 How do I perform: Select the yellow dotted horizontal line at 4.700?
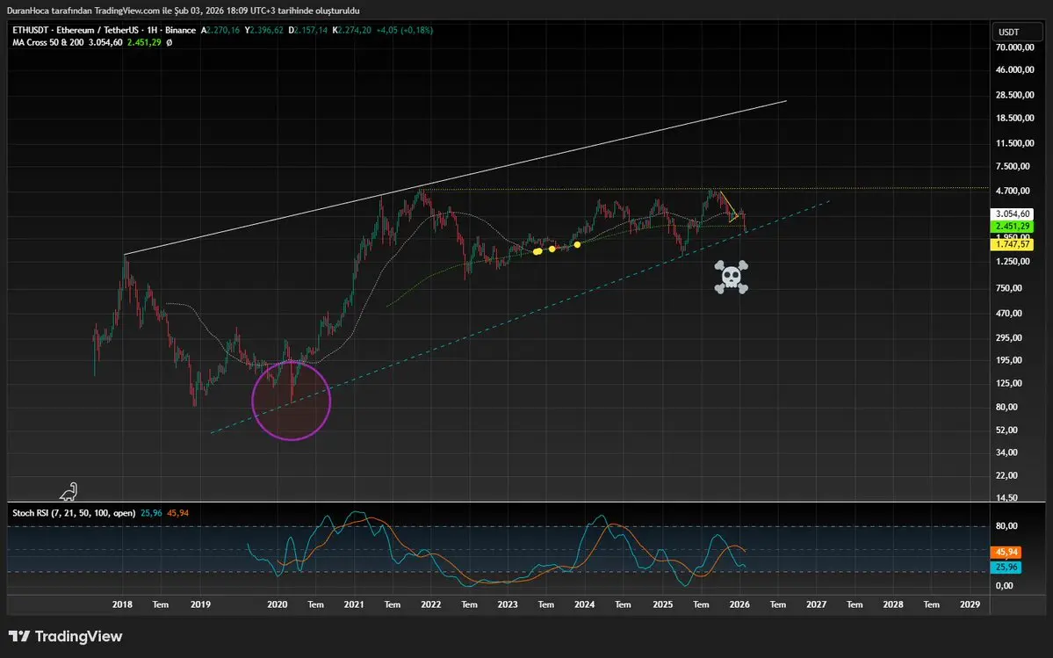705,189
